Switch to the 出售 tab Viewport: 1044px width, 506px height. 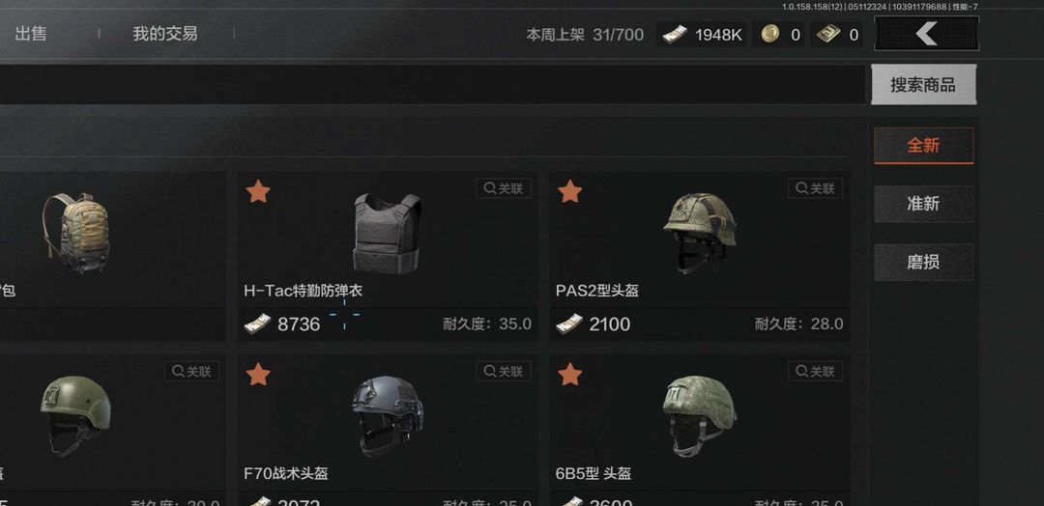tap(31, 34)
